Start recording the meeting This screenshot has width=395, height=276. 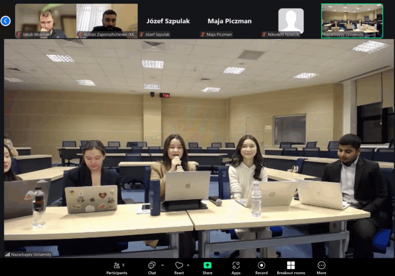pyautogui.click(x=261, y=267)
